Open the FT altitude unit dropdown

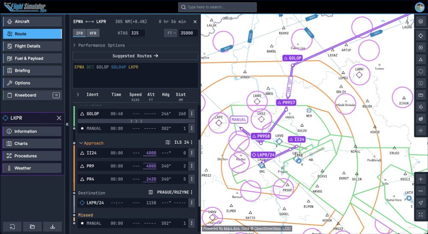171,33
